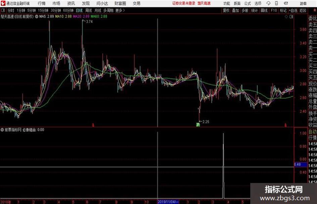The height and width of the screenshot is (204, 317).
Task: Click the 复权 toolbar button
Action: [226, 10]
